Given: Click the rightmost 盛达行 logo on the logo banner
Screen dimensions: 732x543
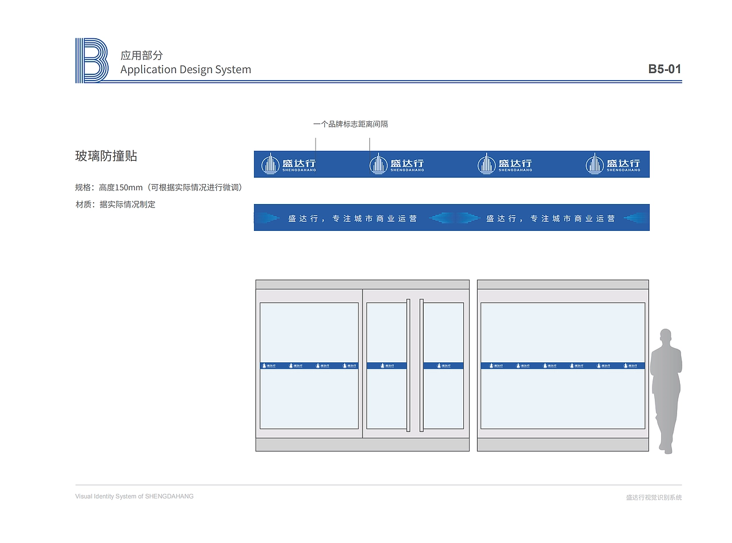Looking at the screenshot, I should 613,164.
